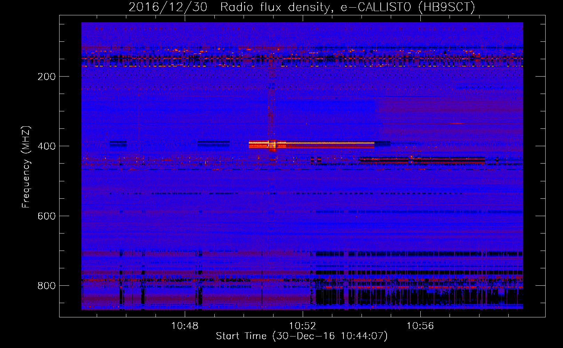Click the '10:56' time axis label
The image size is (563, 348).
[x=420, y=326]
